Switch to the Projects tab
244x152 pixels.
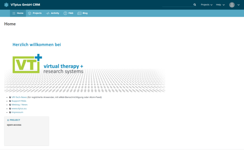(35, 13)
